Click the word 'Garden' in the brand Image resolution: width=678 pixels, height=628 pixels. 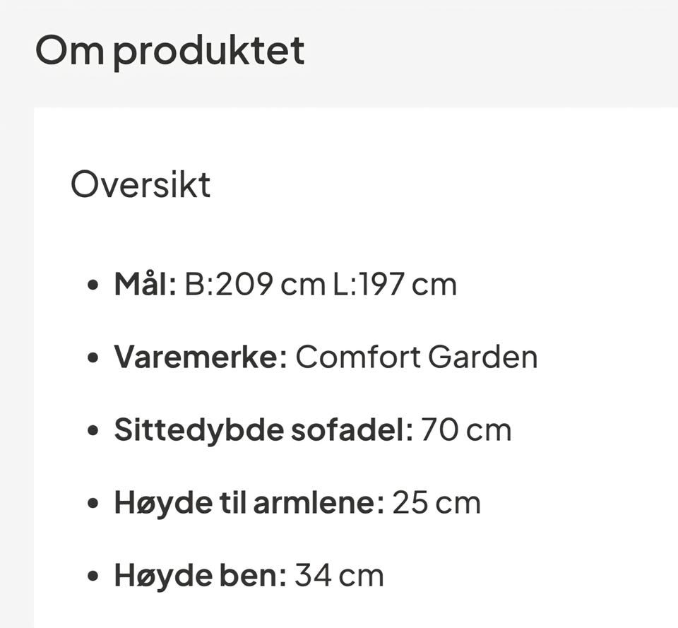tap(483, 357)
